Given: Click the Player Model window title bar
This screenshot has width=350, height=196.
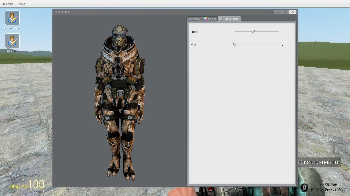Looking at the screenshot, I should (154, 12).
